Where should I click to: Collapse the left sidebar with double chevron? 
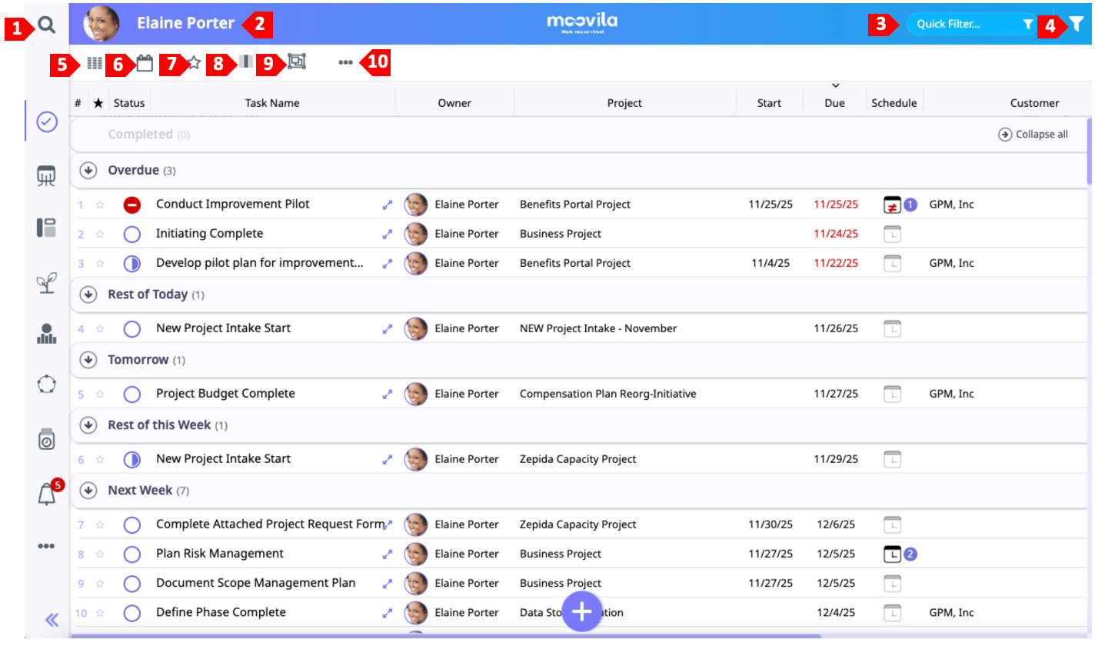pyautogui.click(x=52, y=620)
